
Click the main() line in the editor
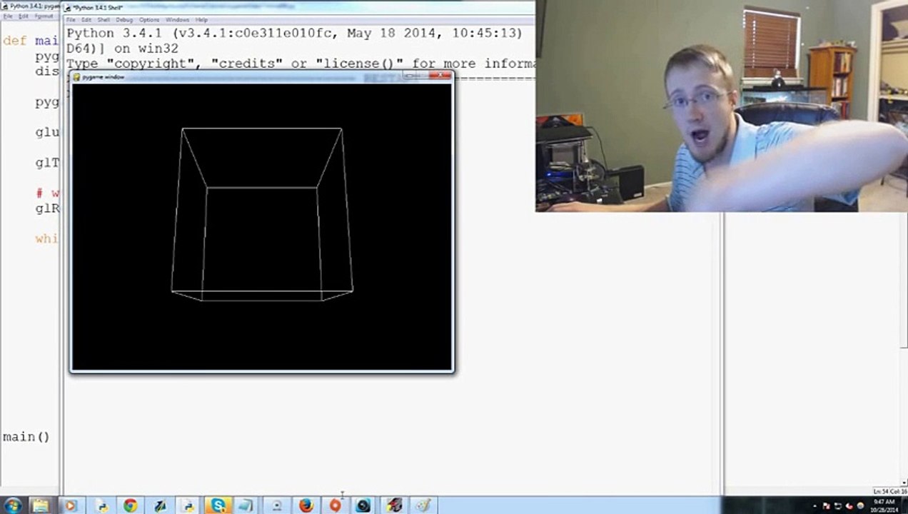point(26,436)
